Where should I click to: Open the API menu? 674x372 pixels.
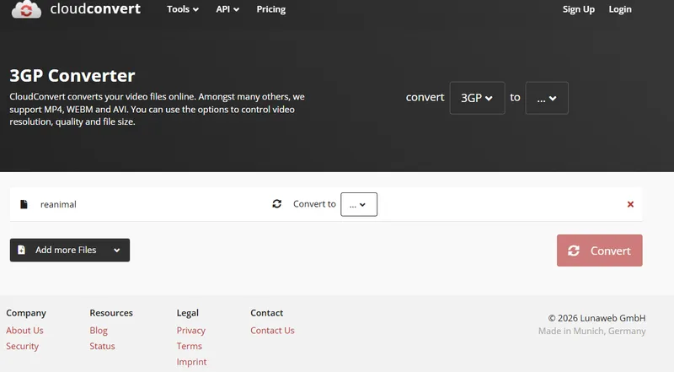click(227, 9)
